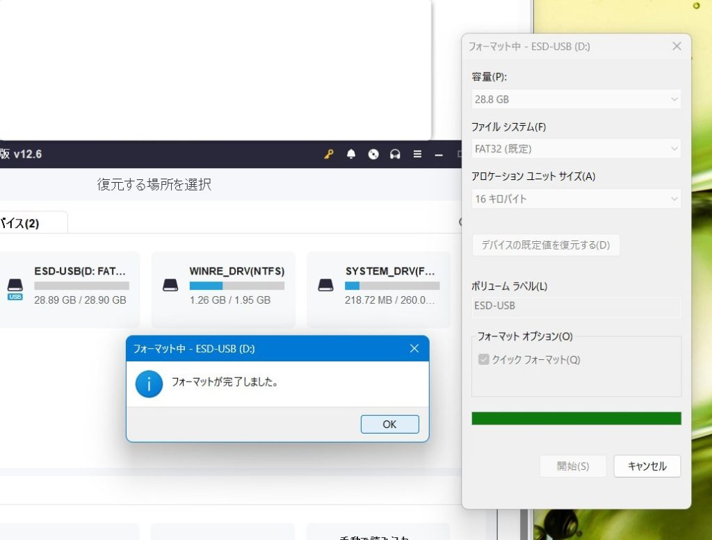
Task: Click the キャンセル button
Action: pos(647,466)
